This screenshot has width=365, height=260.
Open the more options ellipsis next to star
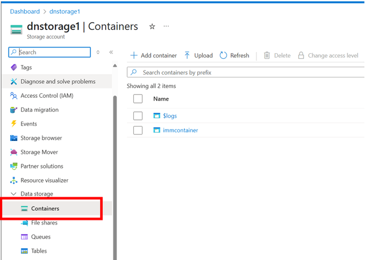166,27
